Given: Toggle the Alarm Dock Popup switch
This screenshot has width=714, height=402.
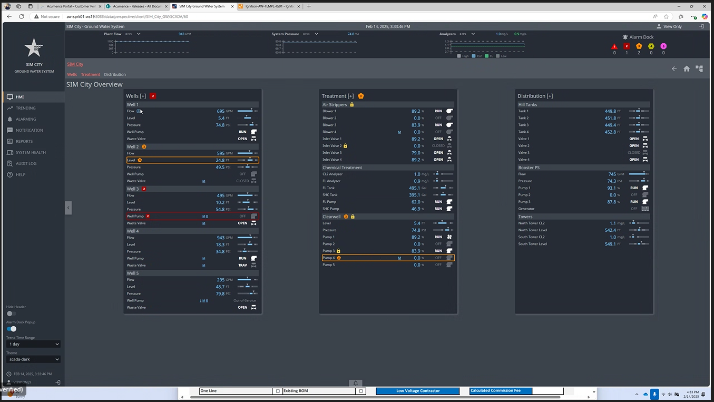Looking at the screenshot, I should [x=11, y=329].
